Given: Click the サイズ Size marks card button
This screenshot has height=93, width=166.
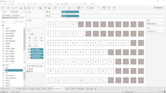Looking at the screenshot, I should tap(36, 39).
